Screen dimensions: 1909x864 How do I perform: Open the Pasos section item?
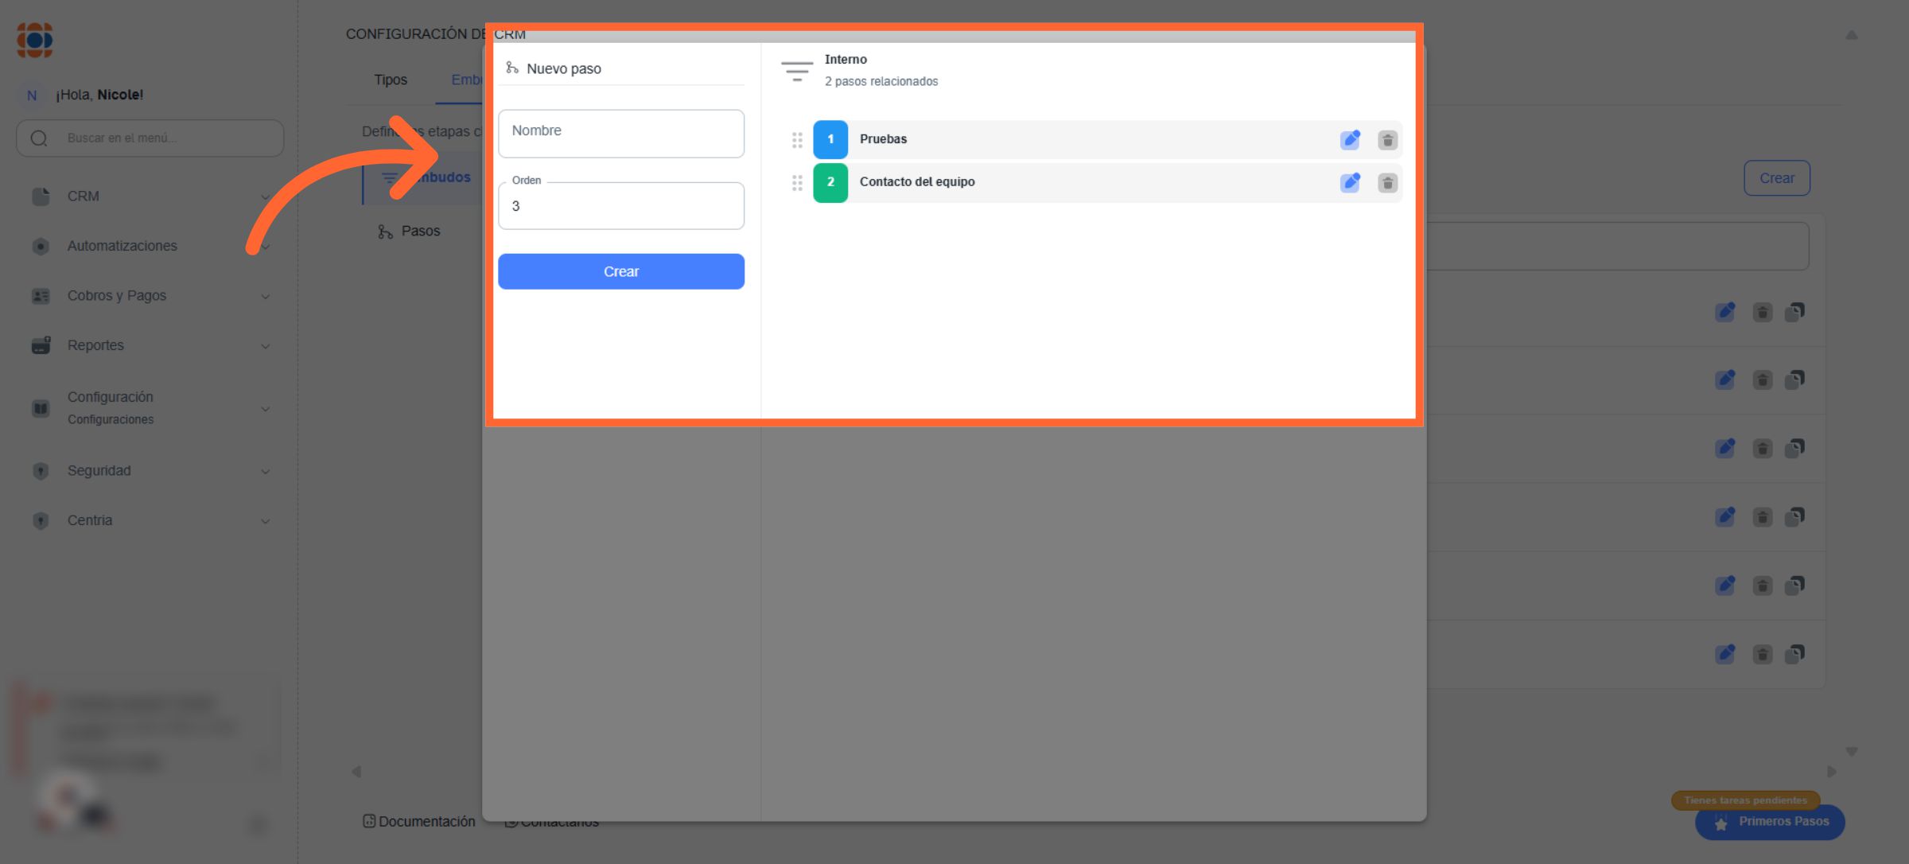pos(419,232)
